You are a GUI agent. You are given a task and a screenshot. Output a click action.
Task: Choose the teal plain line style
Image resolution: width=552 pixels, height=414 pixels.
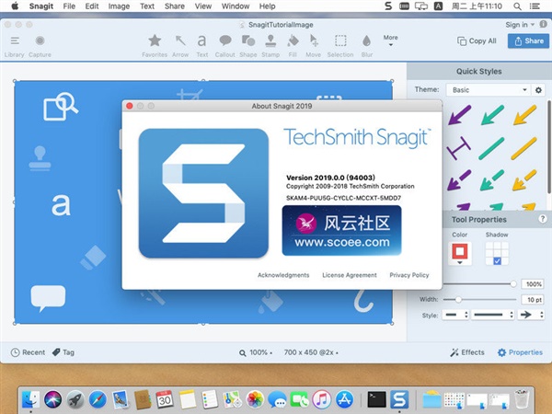click(491, 148)
